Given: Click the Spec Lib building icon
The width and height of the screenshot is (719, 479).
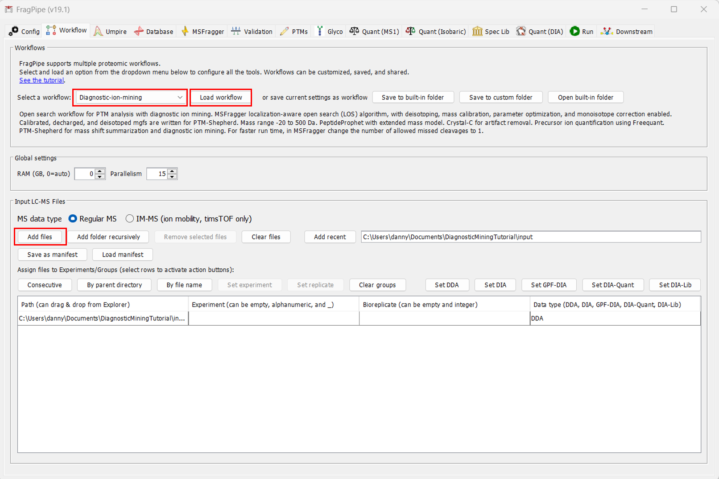Looking at the screenshot, I should click(477, 31).
